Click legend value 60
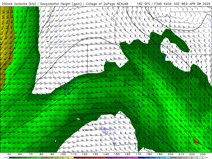This screenshot has width=212, height=159. coord(20,154)
